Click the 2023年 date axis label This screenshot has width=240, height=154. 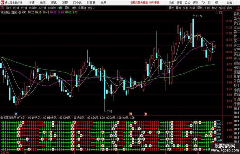tap(5, 153)
